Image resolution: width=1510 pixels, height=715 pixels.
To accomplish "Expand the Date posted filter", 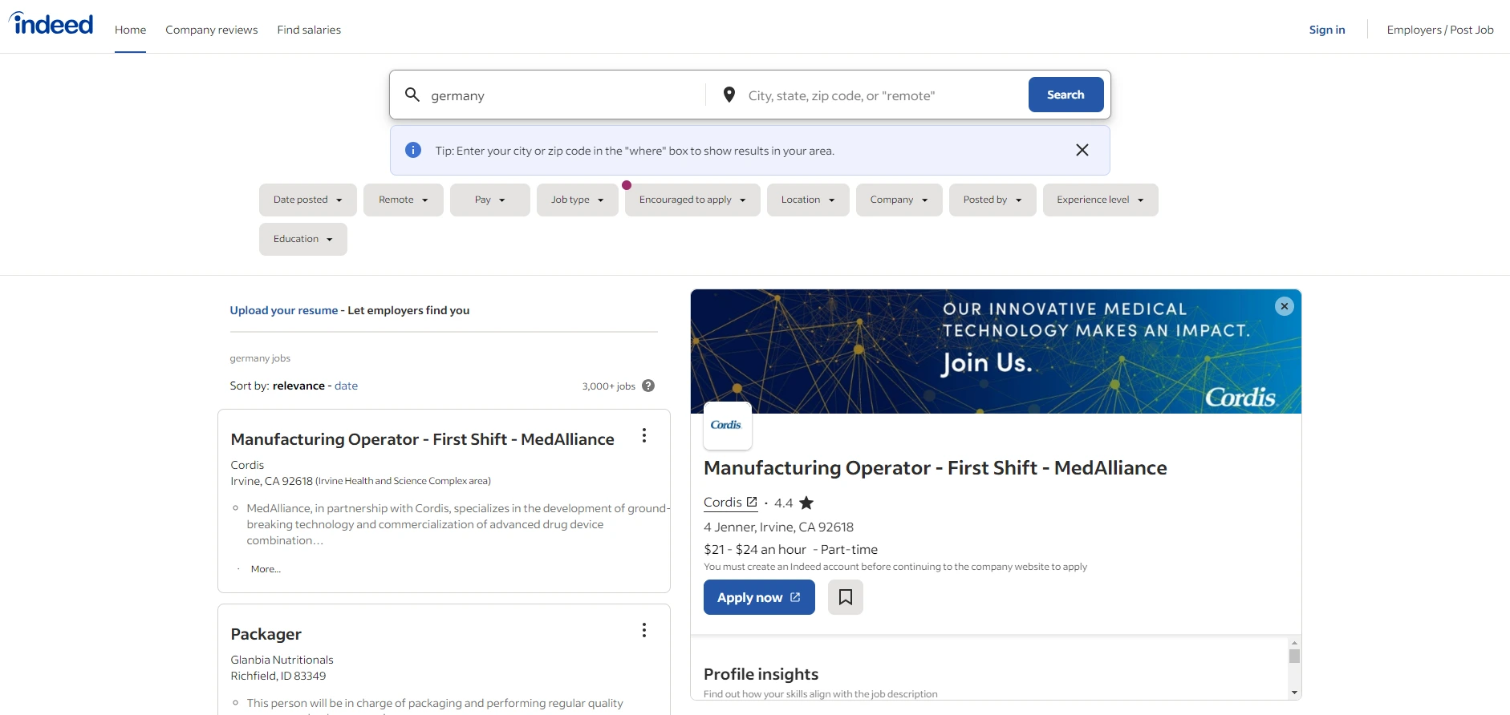I will [308, 200].
